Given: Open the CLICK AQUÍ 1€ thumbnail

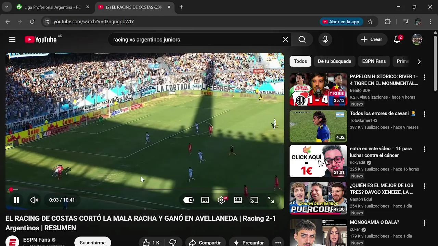Looking at the screenshot, I should pyautogui.click(x=318, y=161).
